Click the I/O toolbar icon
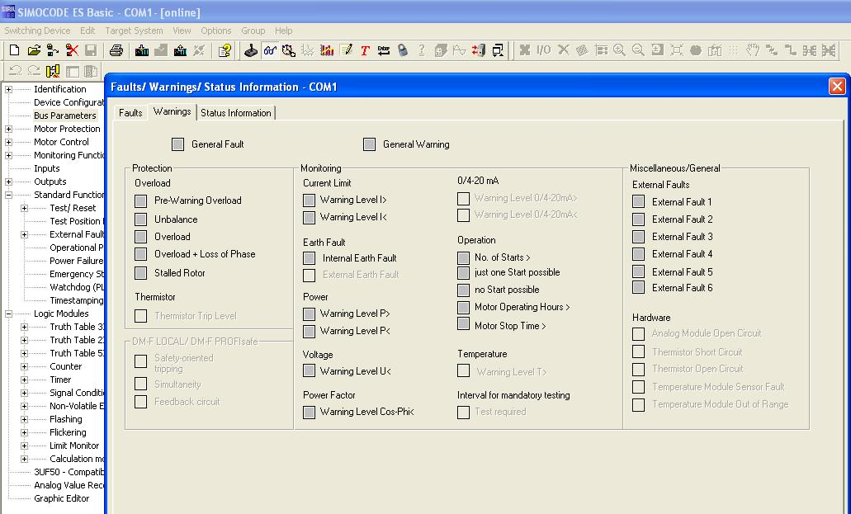The height and width of the screenshot is (514, 851). pos(543,50)
